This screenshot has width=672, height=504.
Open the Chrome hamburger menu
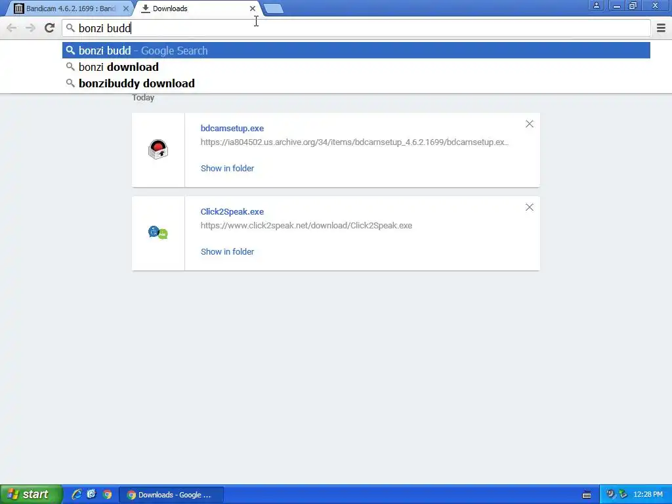[661, 28]
